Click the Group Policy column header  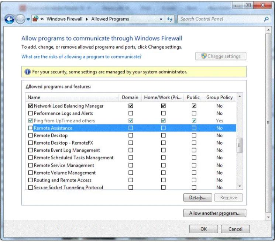[x=220, y=97]
